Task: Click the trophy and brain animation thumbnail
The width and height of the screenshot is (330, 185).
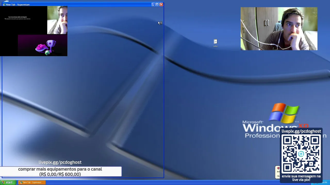Action: (43, 45)
